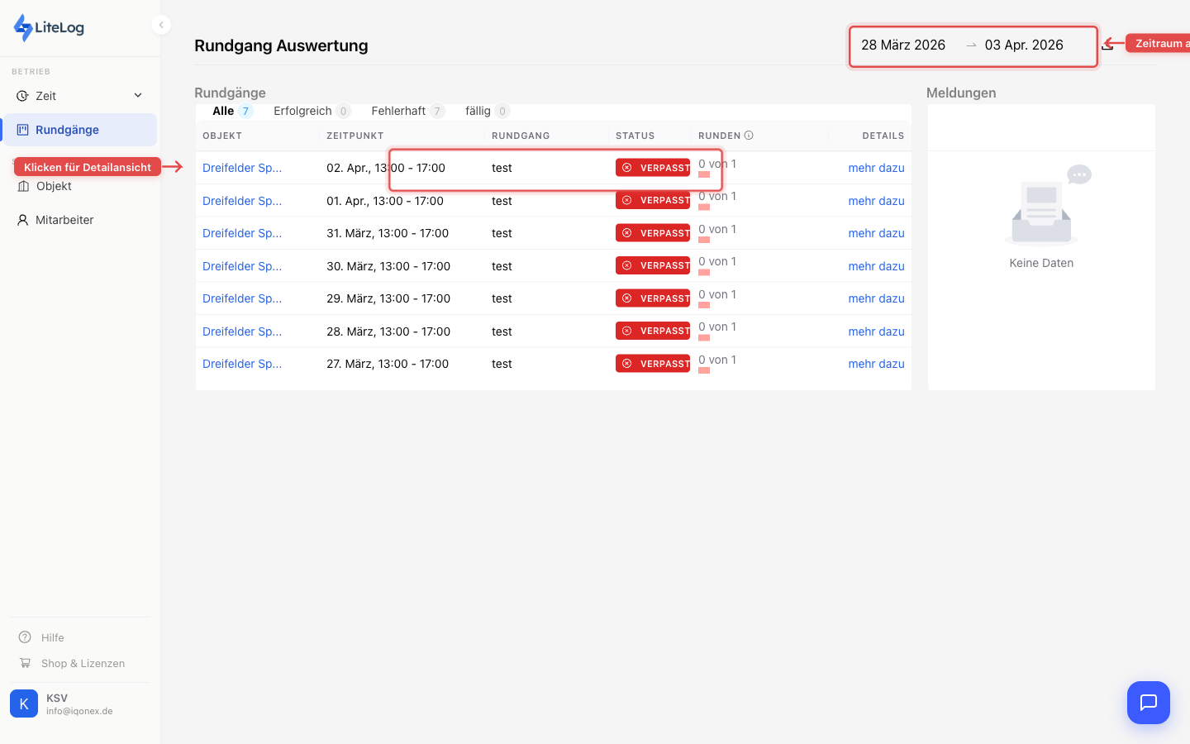Screen dimensions: 1190x744
Task: Collapse the sidebar with the chevron button
Action: pyautogui.click(x=161, y=25)
